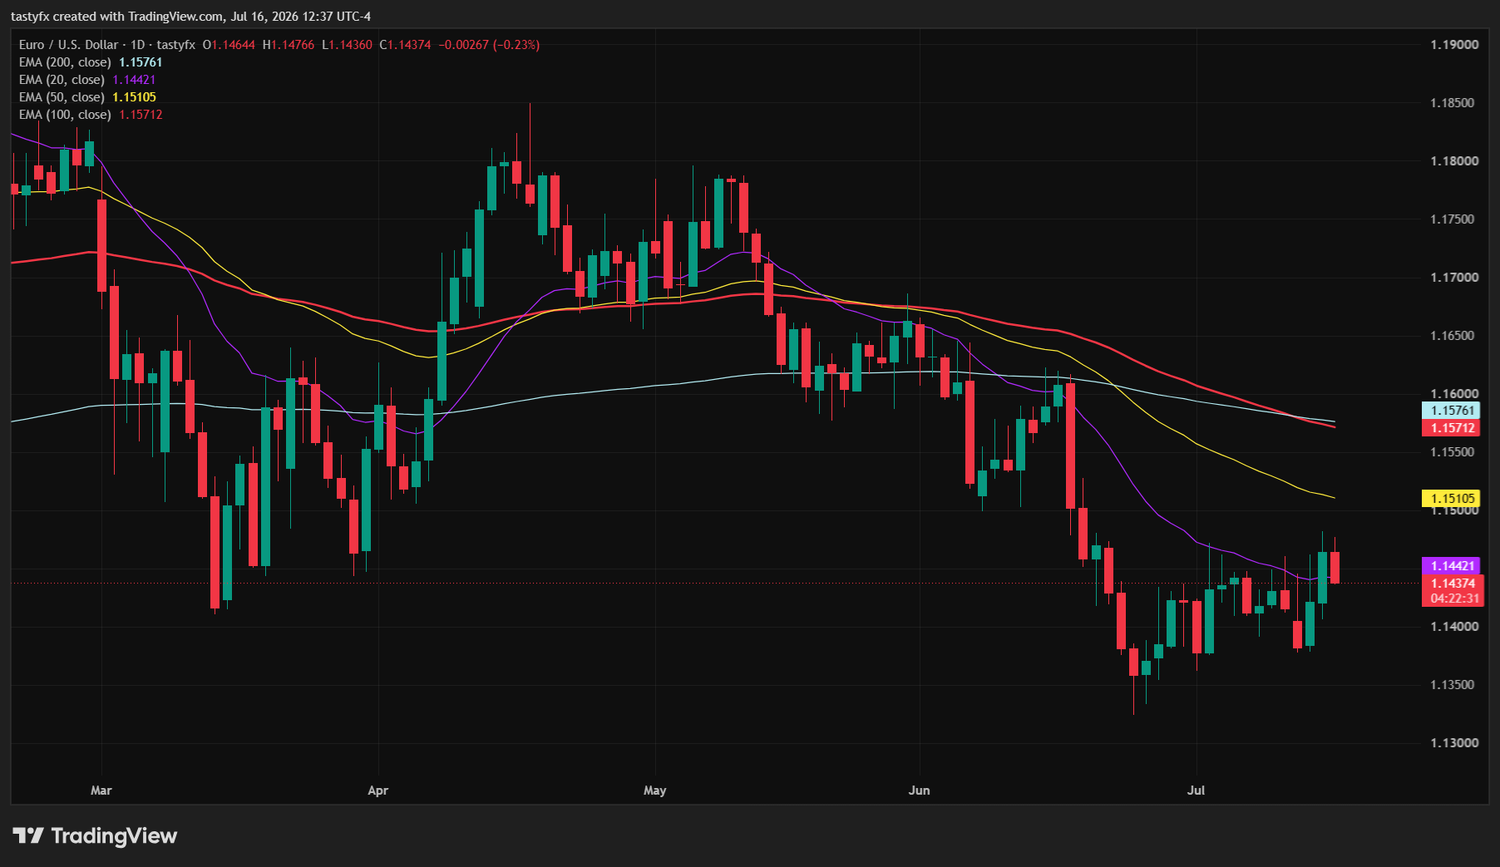Image resolution: width=1500 pixels, height=867 pixels.
Task: Click the change value −0.00267 (−0.23%)
Action: click(x=489, y=45)
